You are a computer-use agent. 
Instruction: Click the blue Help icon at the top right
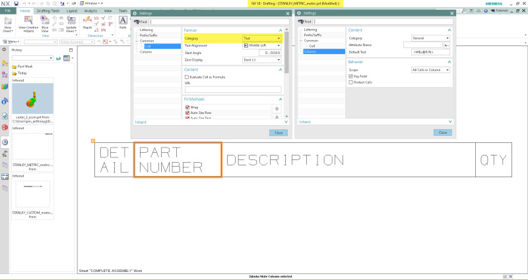click(486, 11)
